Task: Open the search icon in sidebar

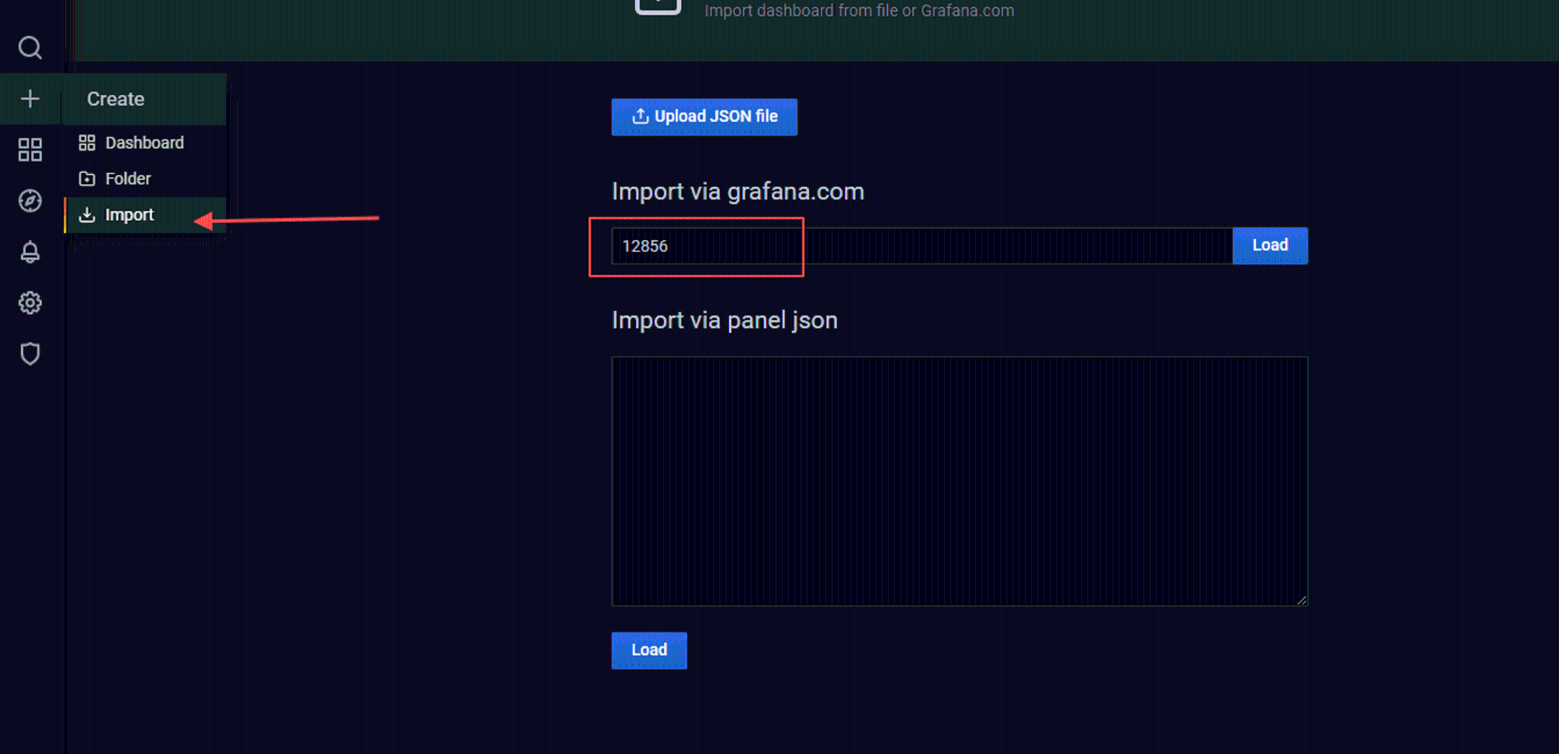Action: click(x=30, y=48)
